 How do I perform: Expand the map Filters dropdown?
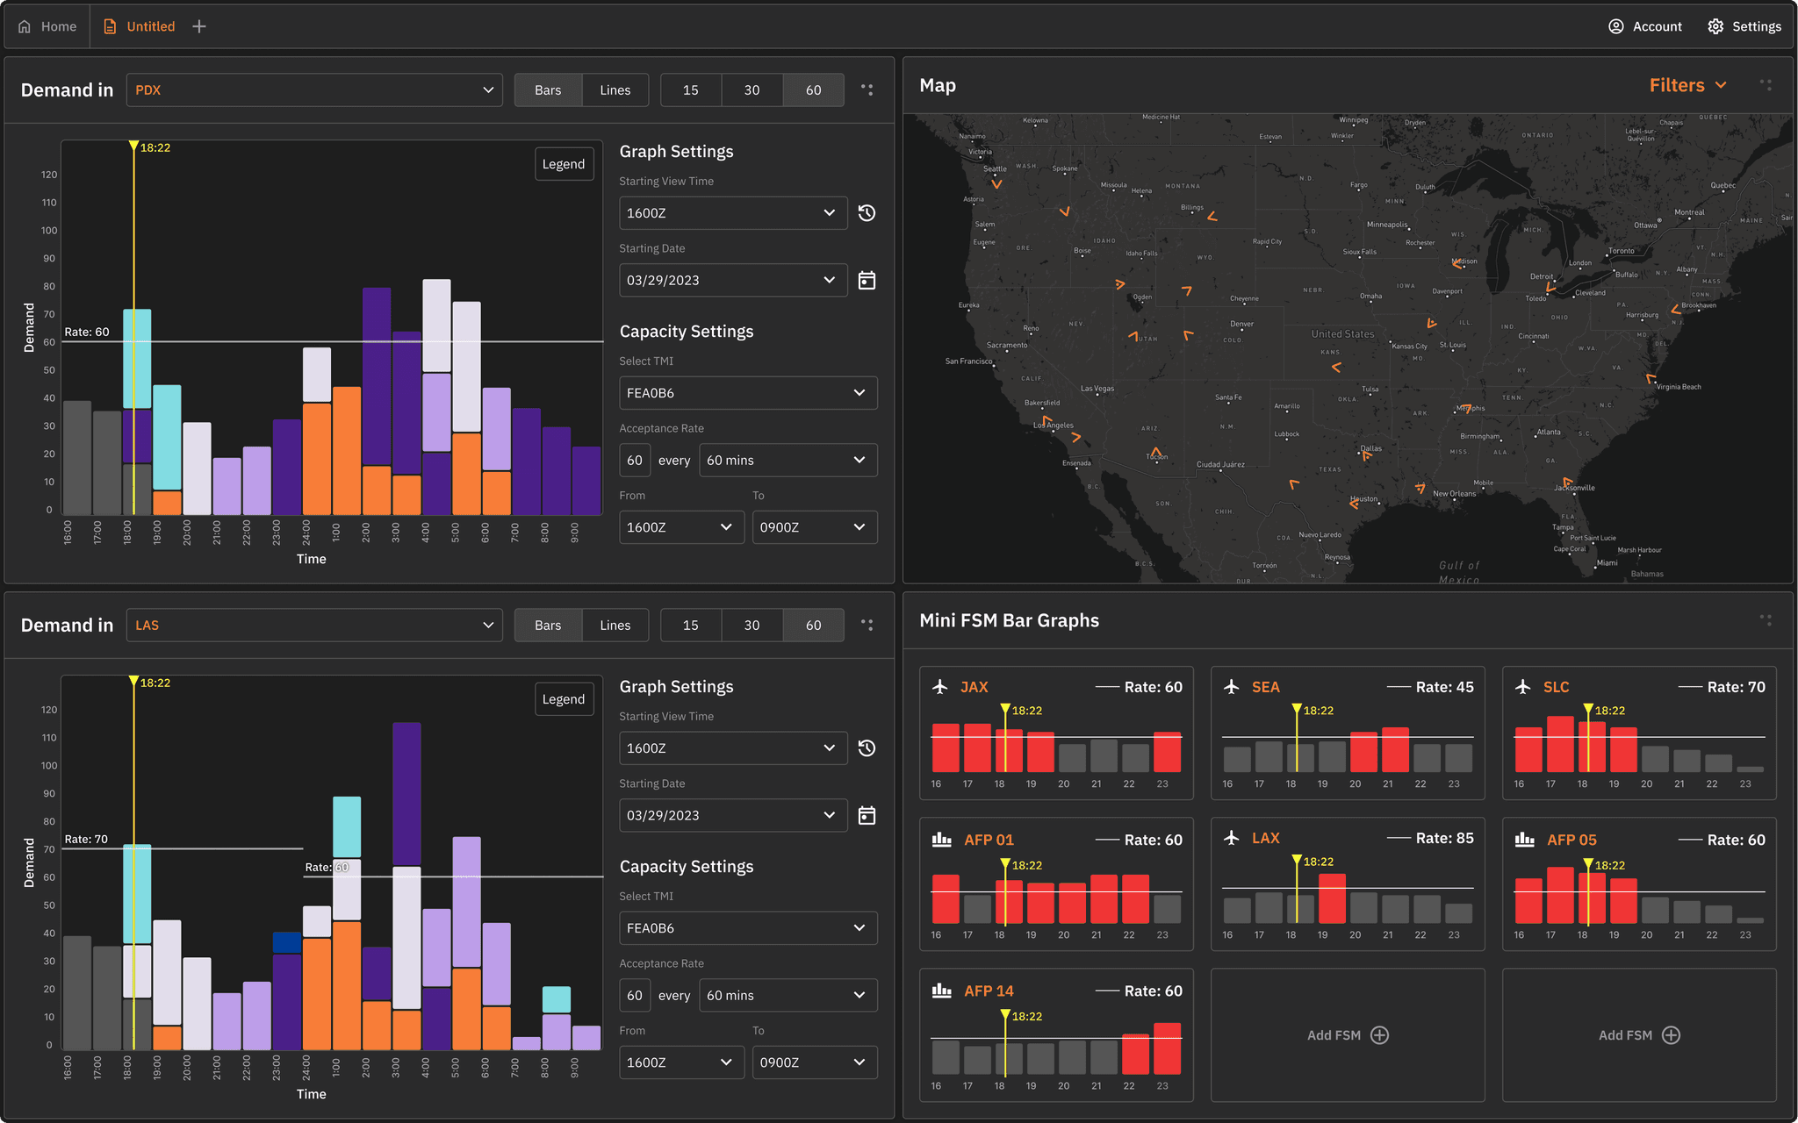[1687, 85]
